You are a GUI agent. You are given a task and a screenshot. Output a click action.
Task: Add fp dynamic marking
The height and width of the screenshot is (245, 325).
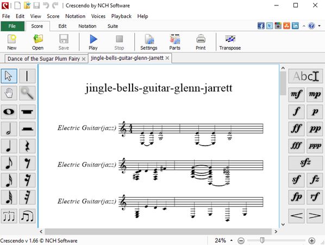tap(296, 197)
